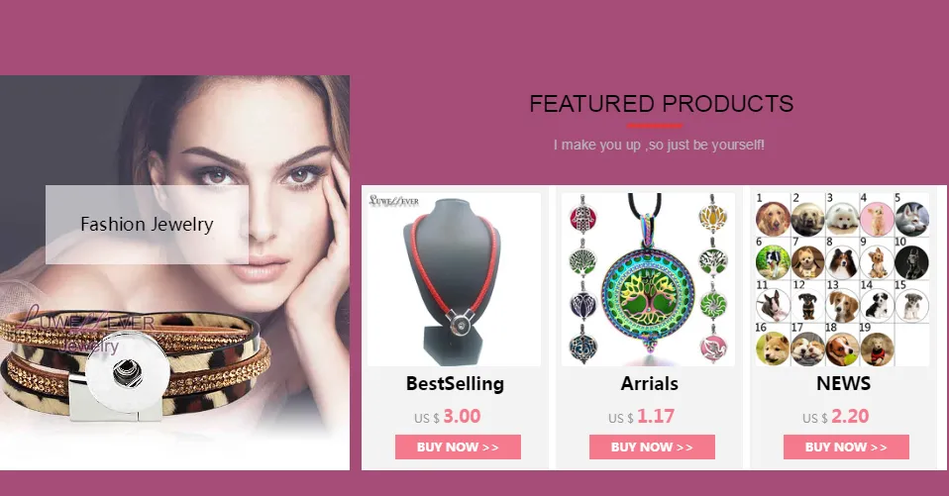Click BUY NOW under Arrials
The width and height of the screenshot is (949, 496).
point(652,447)
